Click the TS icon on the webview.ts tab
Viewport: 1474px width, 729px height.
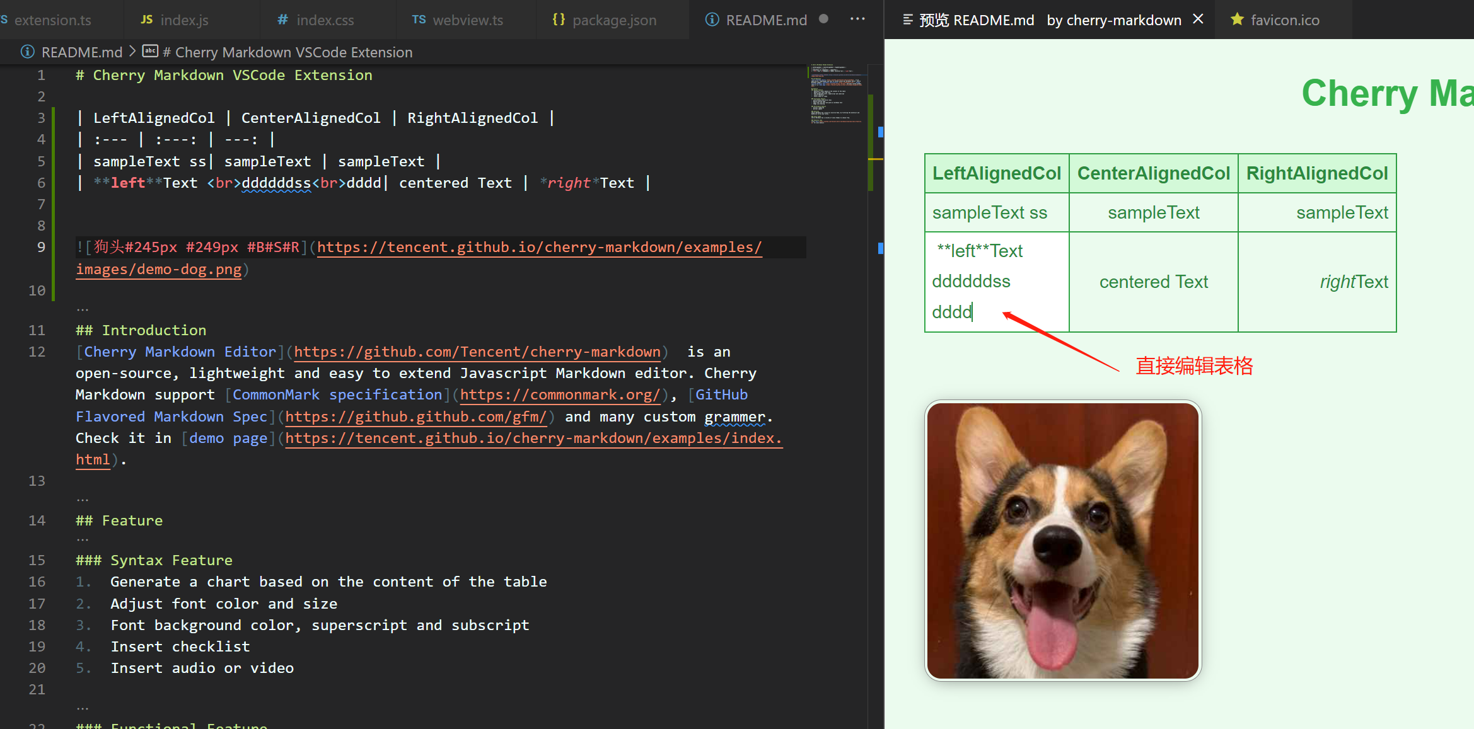point(418,20)
